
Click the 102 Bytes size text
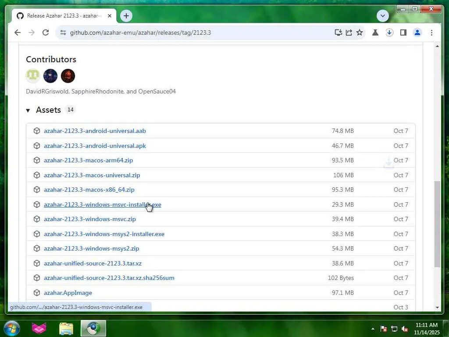pos(341,278)
